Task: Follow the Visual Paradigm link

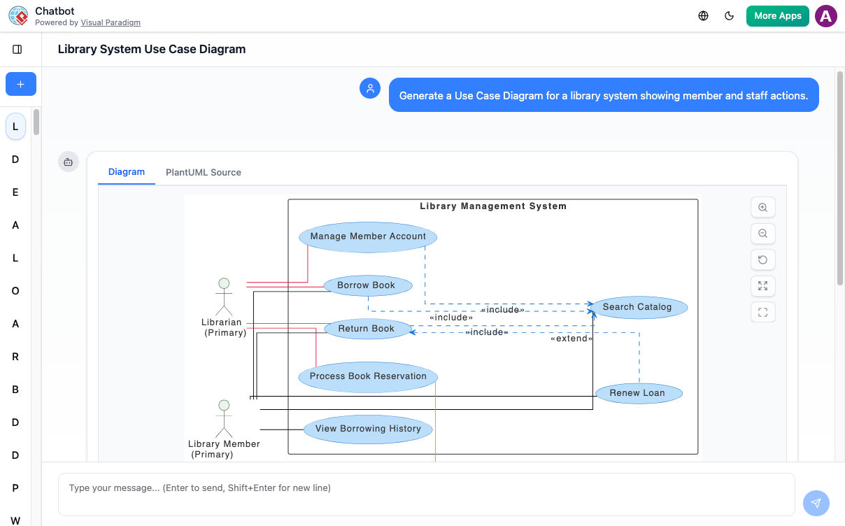Action: (x=111, y=22)
